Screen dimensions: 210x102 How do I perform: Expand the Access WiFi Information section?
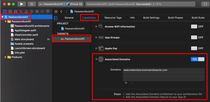96,26
